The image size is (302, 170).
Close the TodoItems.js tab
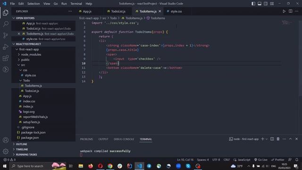[x=159, y=11]
